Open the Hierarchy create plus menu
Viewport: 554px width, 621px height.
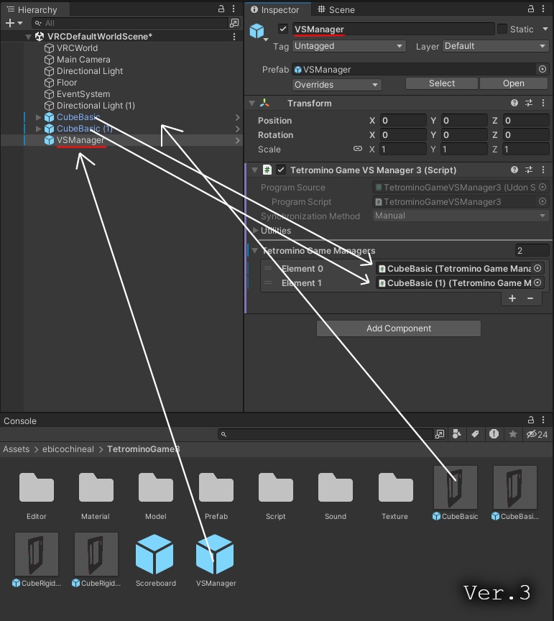14,24
